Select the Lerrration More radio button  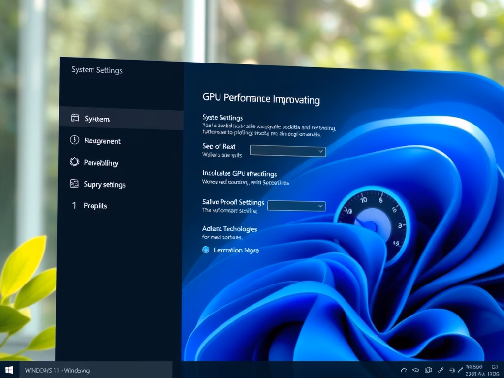pyautogui.click(x=206, y=250)
